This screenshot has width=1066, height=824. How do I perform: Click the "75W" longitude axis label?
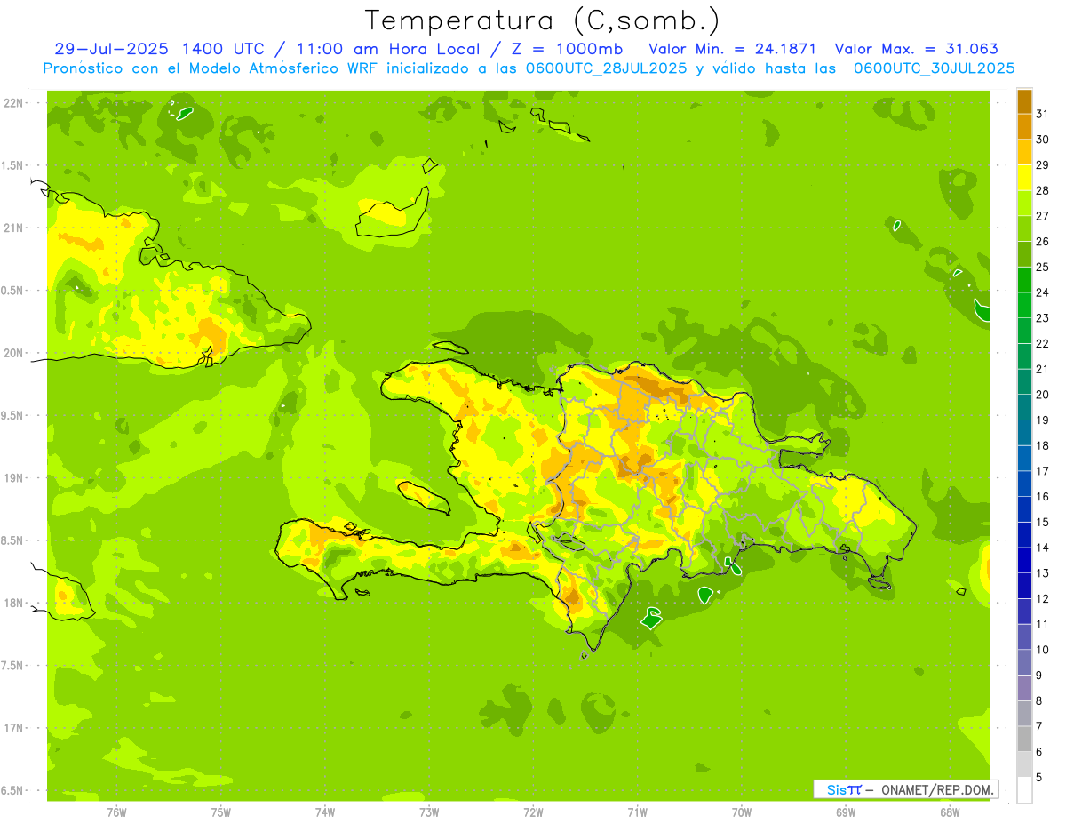click(220, 812)
